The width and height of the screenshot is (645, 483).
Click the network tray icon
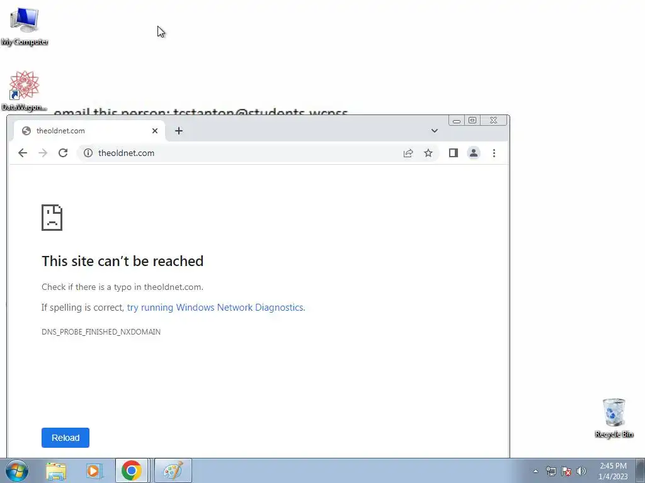pos(551,471)
